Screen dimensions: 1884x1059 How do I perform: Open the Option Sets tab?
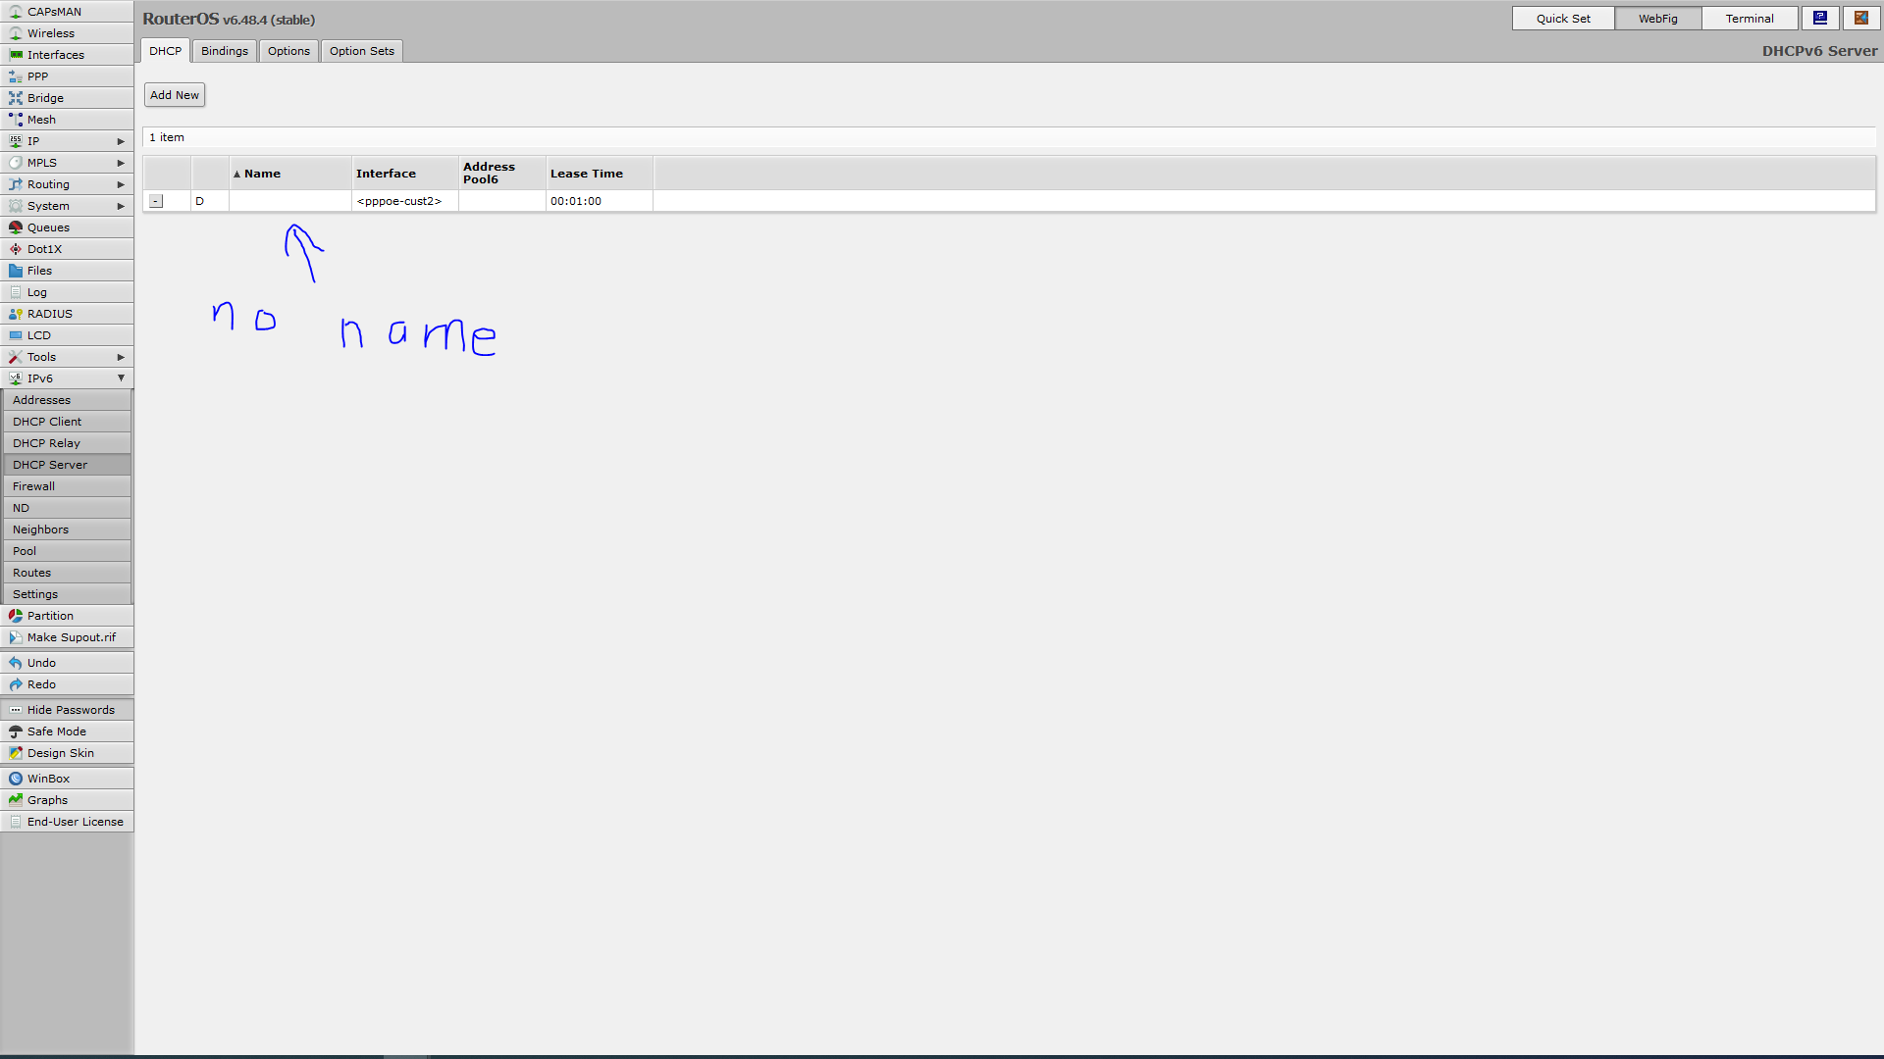pyautogui.click(x=361, y=51)
